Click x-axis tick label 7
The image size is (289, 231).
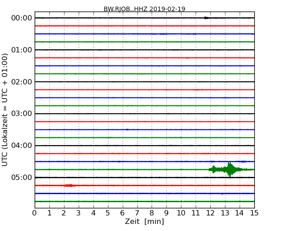pyautogui.click(x=137, y=213)
